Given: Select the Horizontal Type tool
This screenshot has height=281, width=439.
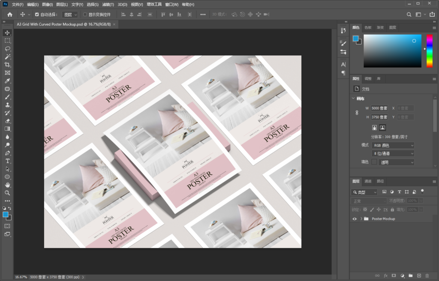Looking at the screenshot, I should pos(7,161).
